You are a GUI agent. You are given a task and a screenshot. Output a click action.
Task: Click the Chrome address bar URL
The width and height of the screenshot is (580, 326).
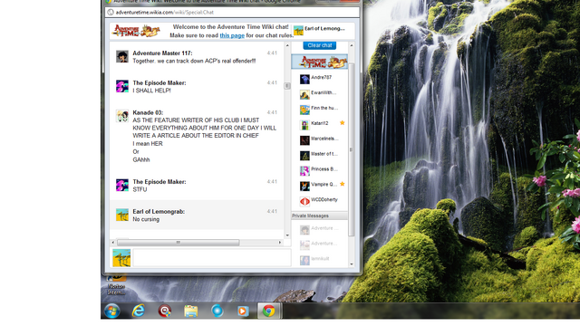[165, 12]
